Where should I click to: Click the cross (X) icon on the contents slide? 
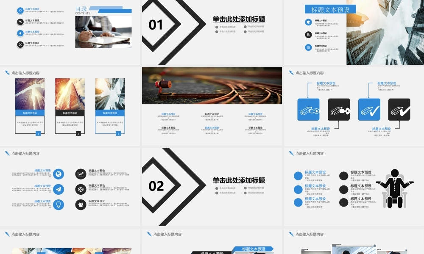[20, 44]
